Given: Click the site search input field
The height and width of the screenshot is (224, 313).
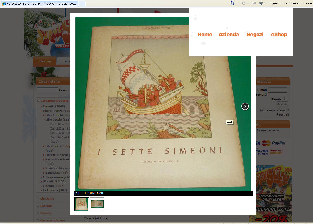Looking at the screenshot, I should (48, 90).
